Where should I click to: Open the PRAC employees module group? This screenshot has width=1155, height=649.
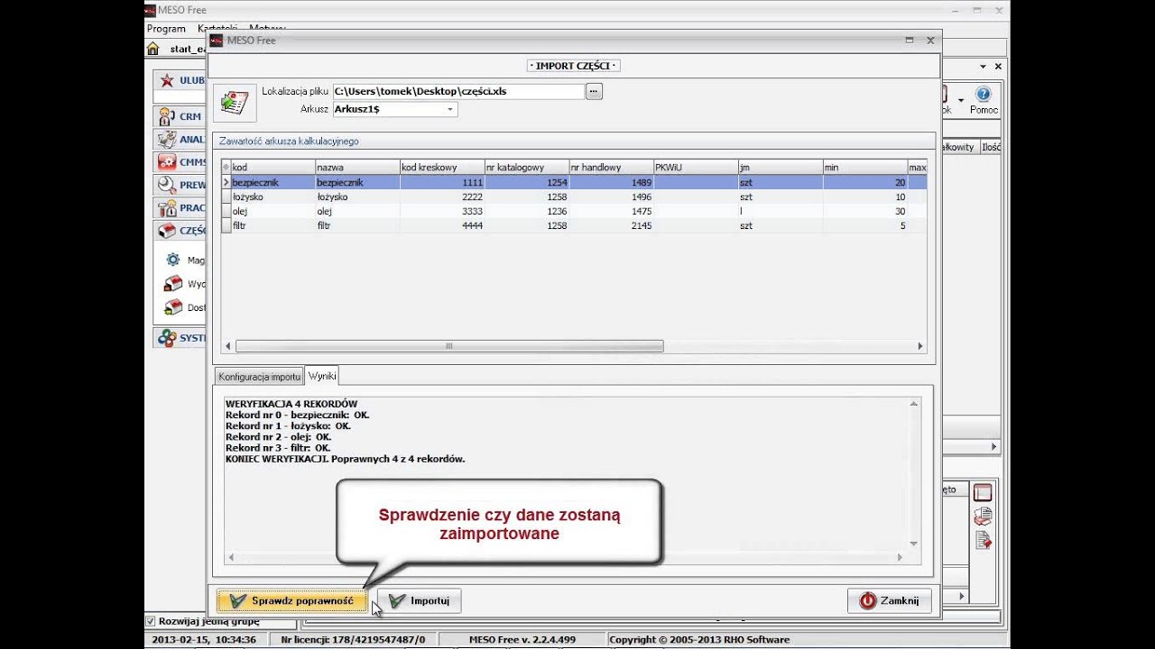coord(180,207)
